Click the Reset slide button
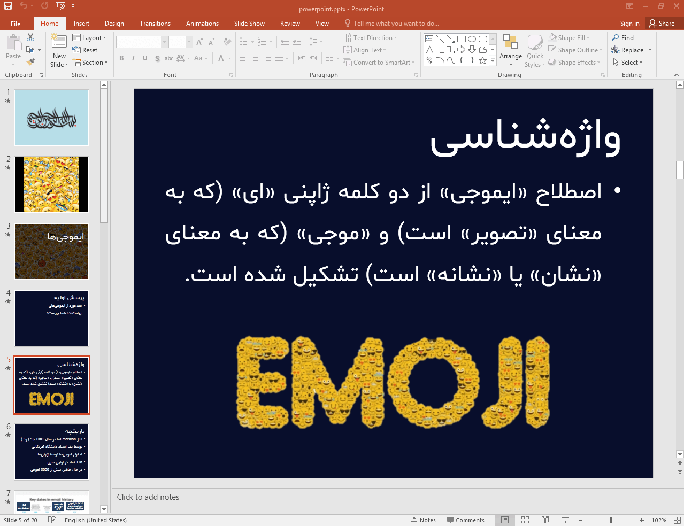The height and width of the screenshot is (526, 684). (x=85, y=50)
